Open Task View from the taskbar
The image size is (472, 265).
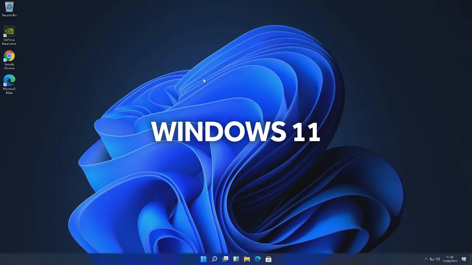[x=225, y=259]
